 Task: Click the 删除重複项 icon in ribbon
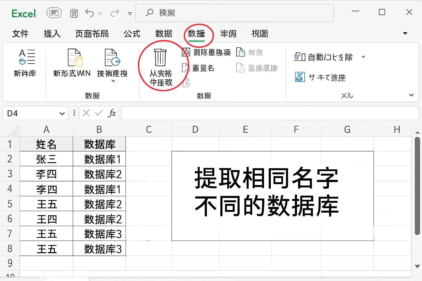coord(186,52)
